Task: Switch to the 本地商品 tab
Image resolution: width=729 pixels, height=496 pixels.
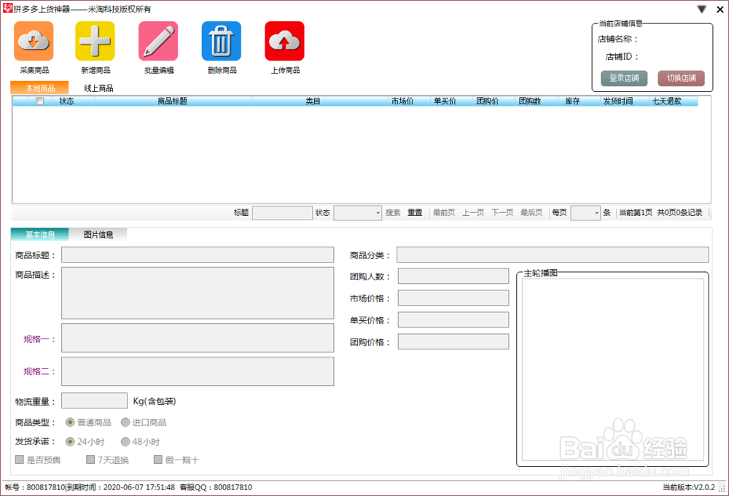Action: 40,88
